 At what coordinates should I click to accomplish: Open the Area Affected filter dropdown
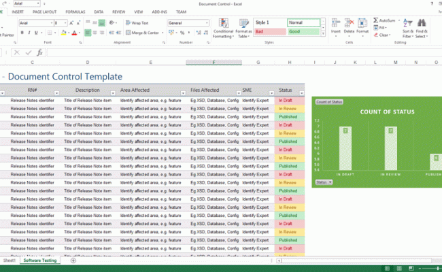tap(183, 93)
